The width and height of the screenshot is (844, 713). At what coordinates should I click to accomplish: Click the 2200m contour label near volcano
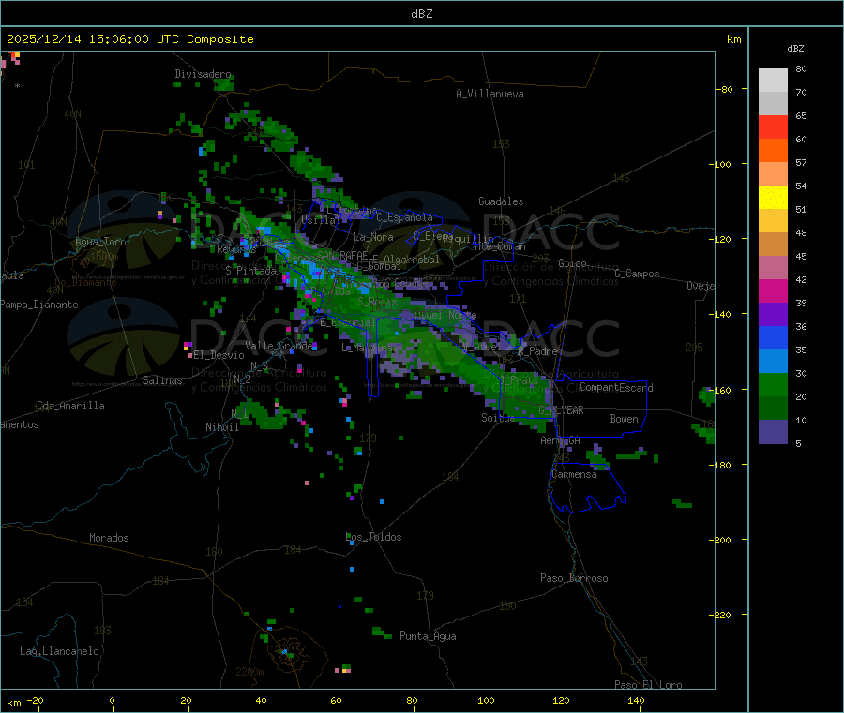tap(249, 672)
